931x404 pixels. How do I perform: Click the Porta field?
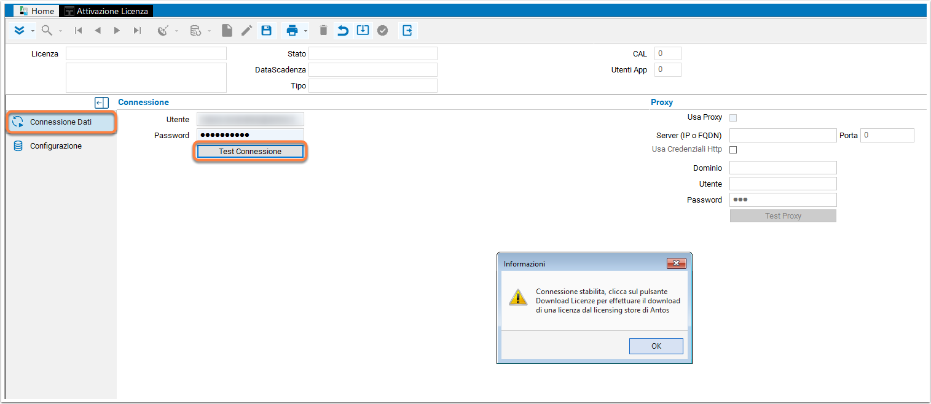tap(887, 135)
